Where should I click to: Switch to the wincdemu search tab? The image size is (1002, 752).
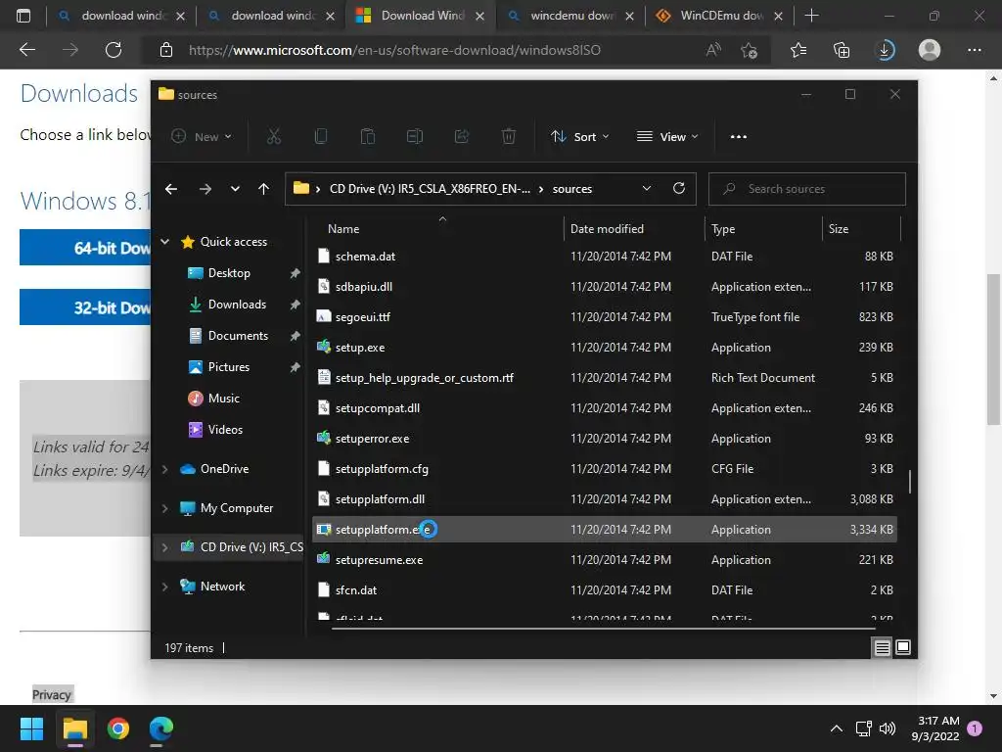click(569, 16)
